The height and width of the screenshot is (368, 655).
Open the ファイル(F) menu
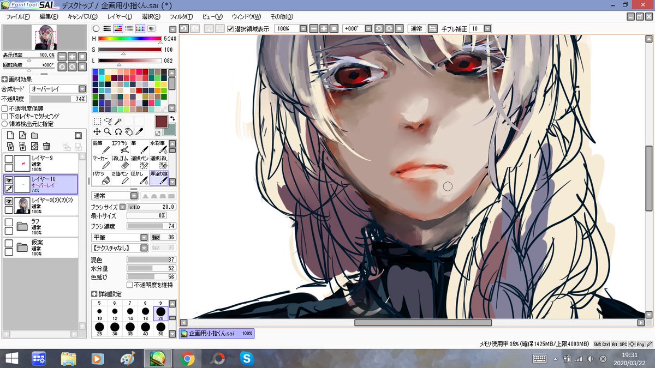coord(18,17)
